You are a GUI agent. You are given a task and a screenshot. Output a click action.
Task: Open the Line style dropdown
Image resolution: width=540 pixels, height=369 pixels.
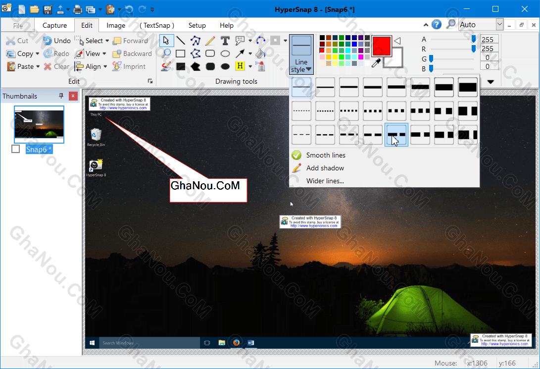click(301, 54)
